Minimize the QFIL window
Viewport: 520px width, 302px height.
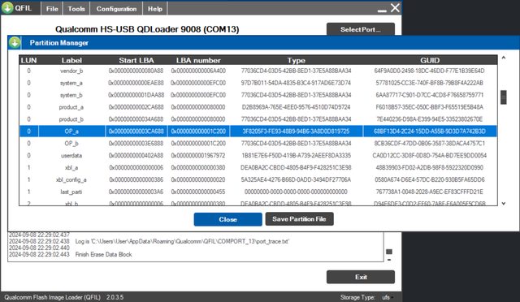point(382,11)
